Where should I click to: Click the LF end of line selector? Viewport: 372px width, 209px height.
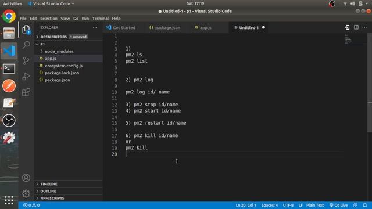[301, 205]
